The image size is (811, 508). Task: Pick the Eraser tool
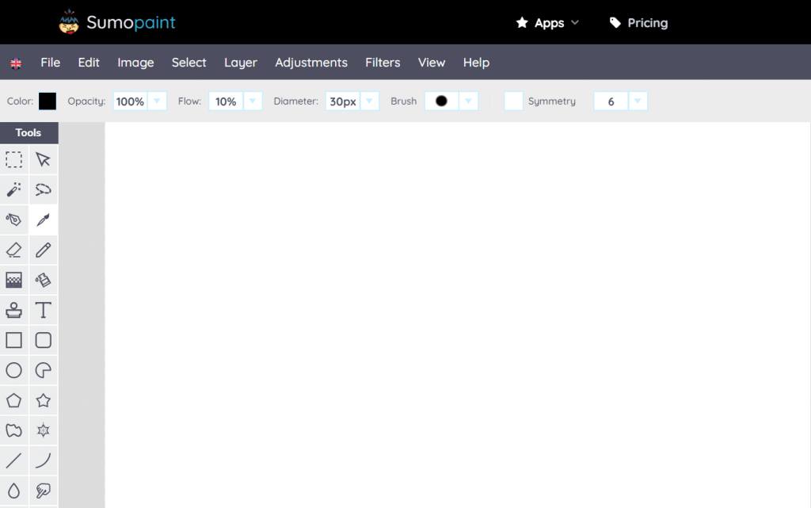[x=14, y=250]
